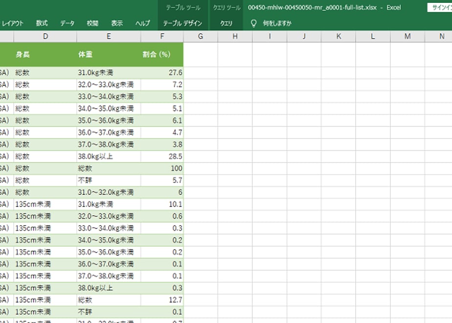Click the 何をしますか search field
452x323 pixels.
click(277, 23)
